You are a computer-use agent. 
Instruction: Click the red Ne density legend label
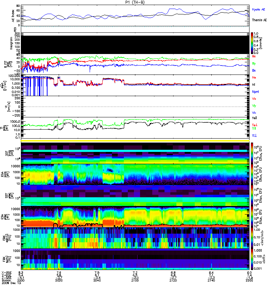tap(254, 77)
